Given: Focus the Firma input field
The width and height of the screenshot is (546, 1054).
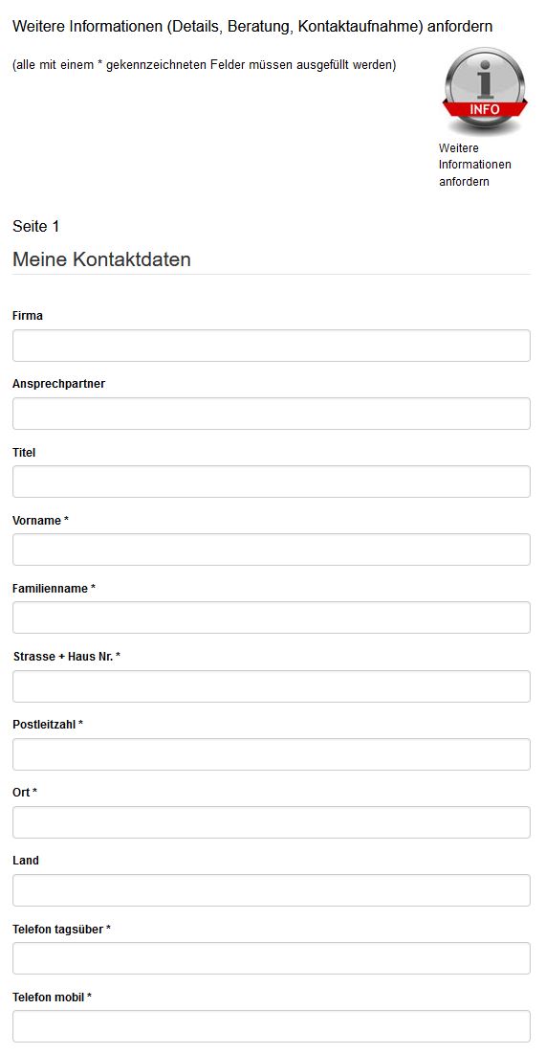Looking at the screenshot, I should tap(272, 346).
